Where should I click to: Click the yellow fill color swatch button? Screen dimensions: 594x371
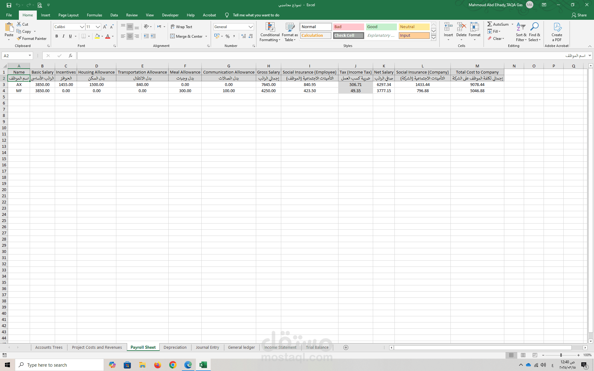(x=97, y=36)
